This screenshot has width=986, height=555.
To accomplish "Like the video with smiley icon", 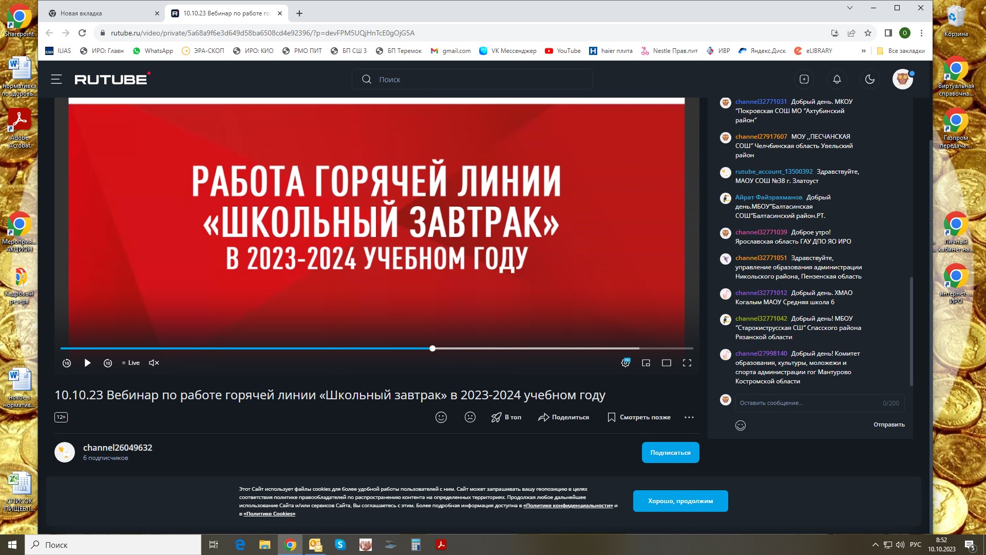I will pos(441,417).
